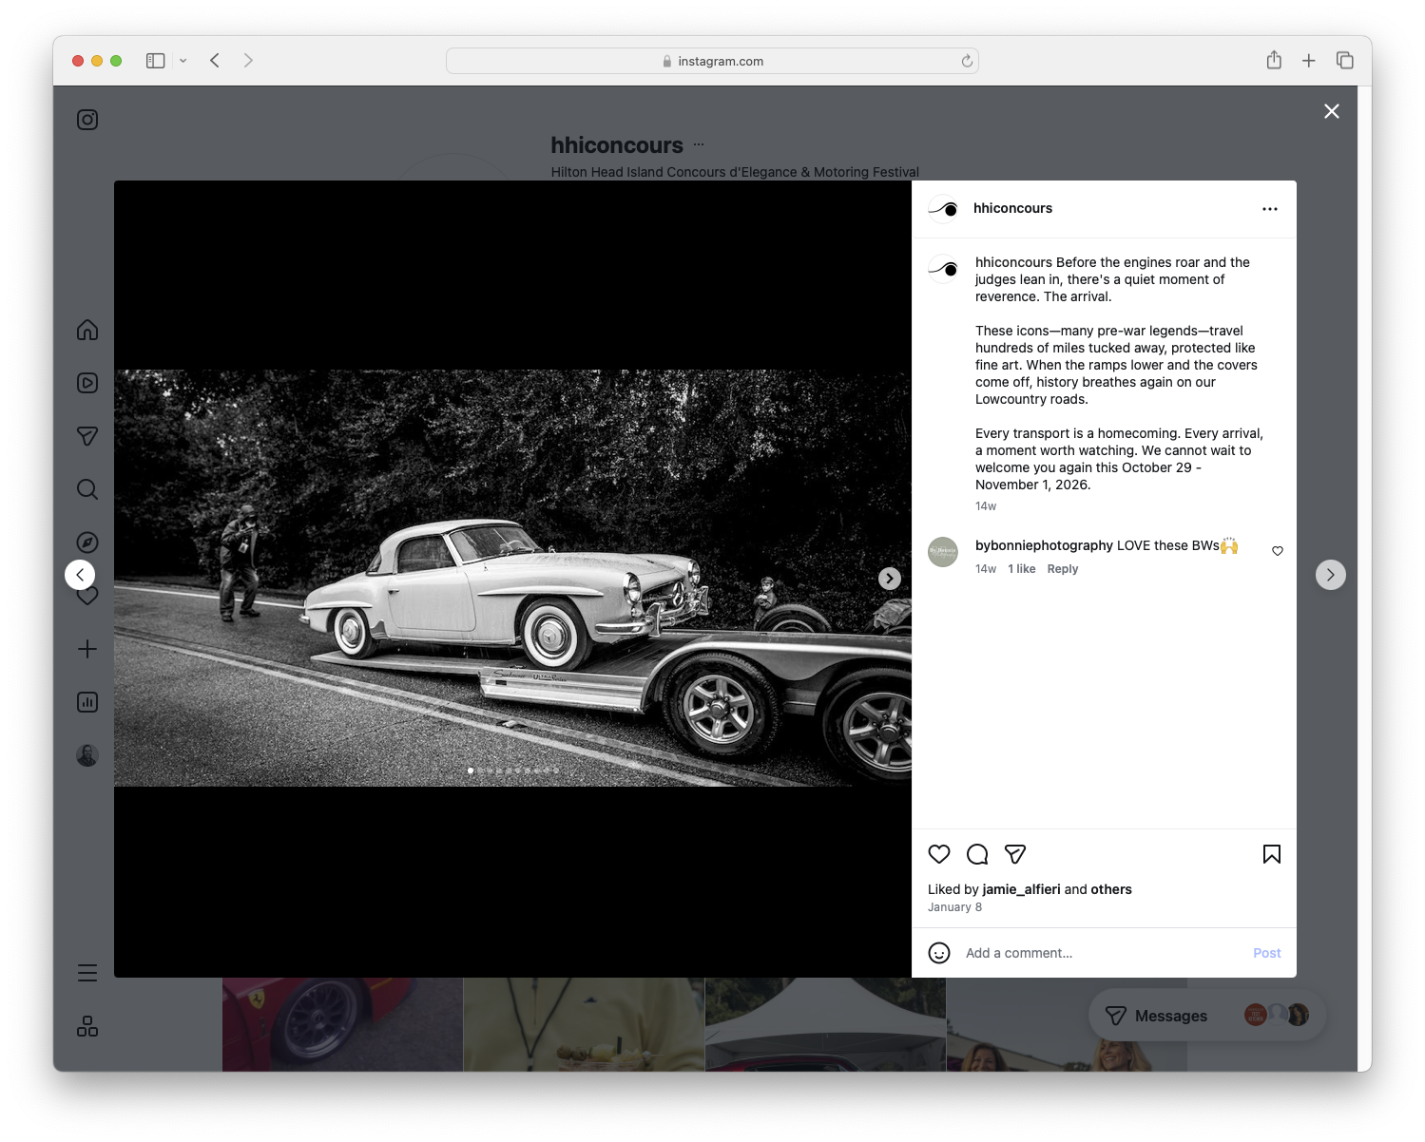Open the post options menu (···)
Screen dimensions: 1425x1142
1270,208
